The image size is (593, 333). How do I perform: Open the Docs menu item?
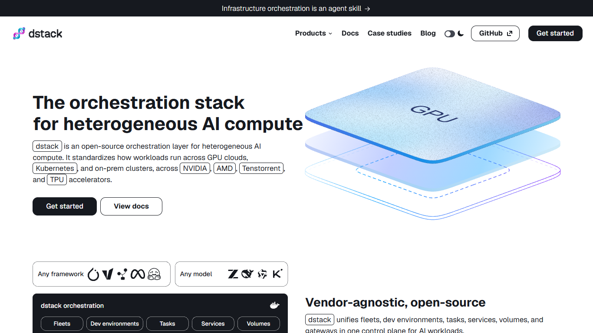pos(350,33)
